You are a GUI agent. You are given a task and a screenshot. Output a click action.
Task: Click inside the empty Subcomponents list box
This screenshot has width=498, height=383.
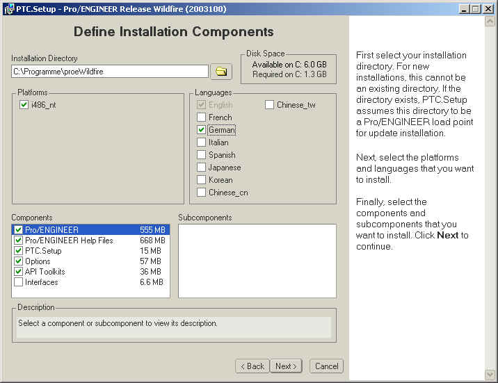(257, 261)
